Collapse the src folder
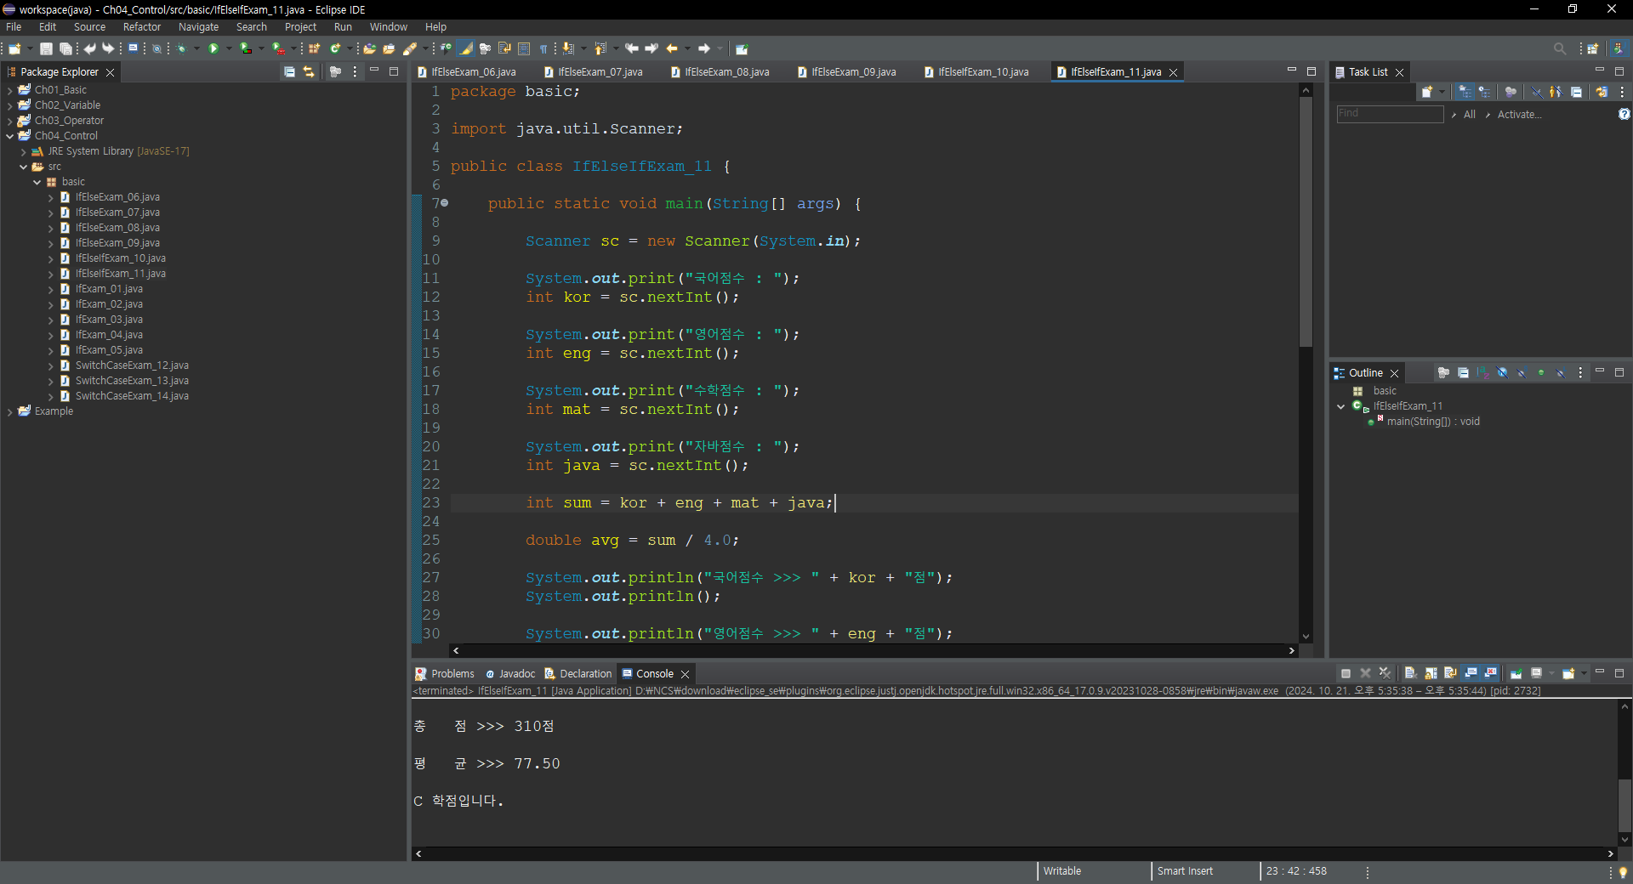Viewport: 1633px width, 884px height. (x=23, y=167)
